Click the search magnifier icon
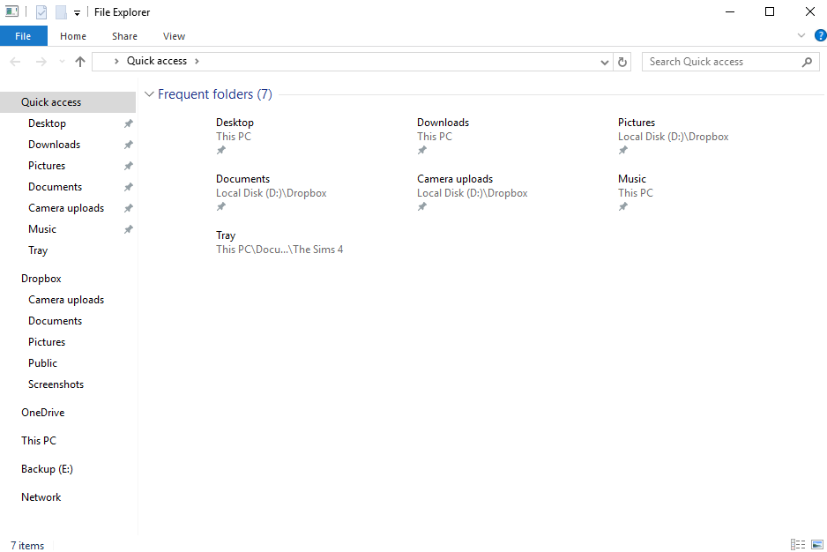The width and height of the screenshot is (827, 552). [x=807, y=62]
